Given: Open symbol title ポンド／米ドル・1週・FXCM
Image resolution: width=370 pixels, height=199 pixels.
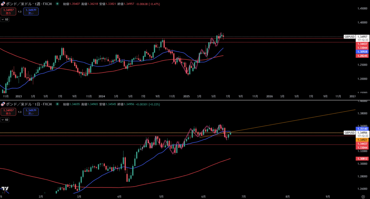Looking at the screenshot, I should tap(29, 4).
